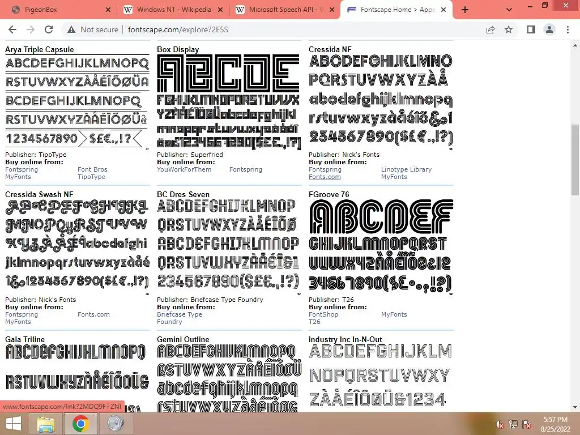Click the Arya Triple Capsule font sample
Screen dimensions: 580x435
tap(77, 102)
